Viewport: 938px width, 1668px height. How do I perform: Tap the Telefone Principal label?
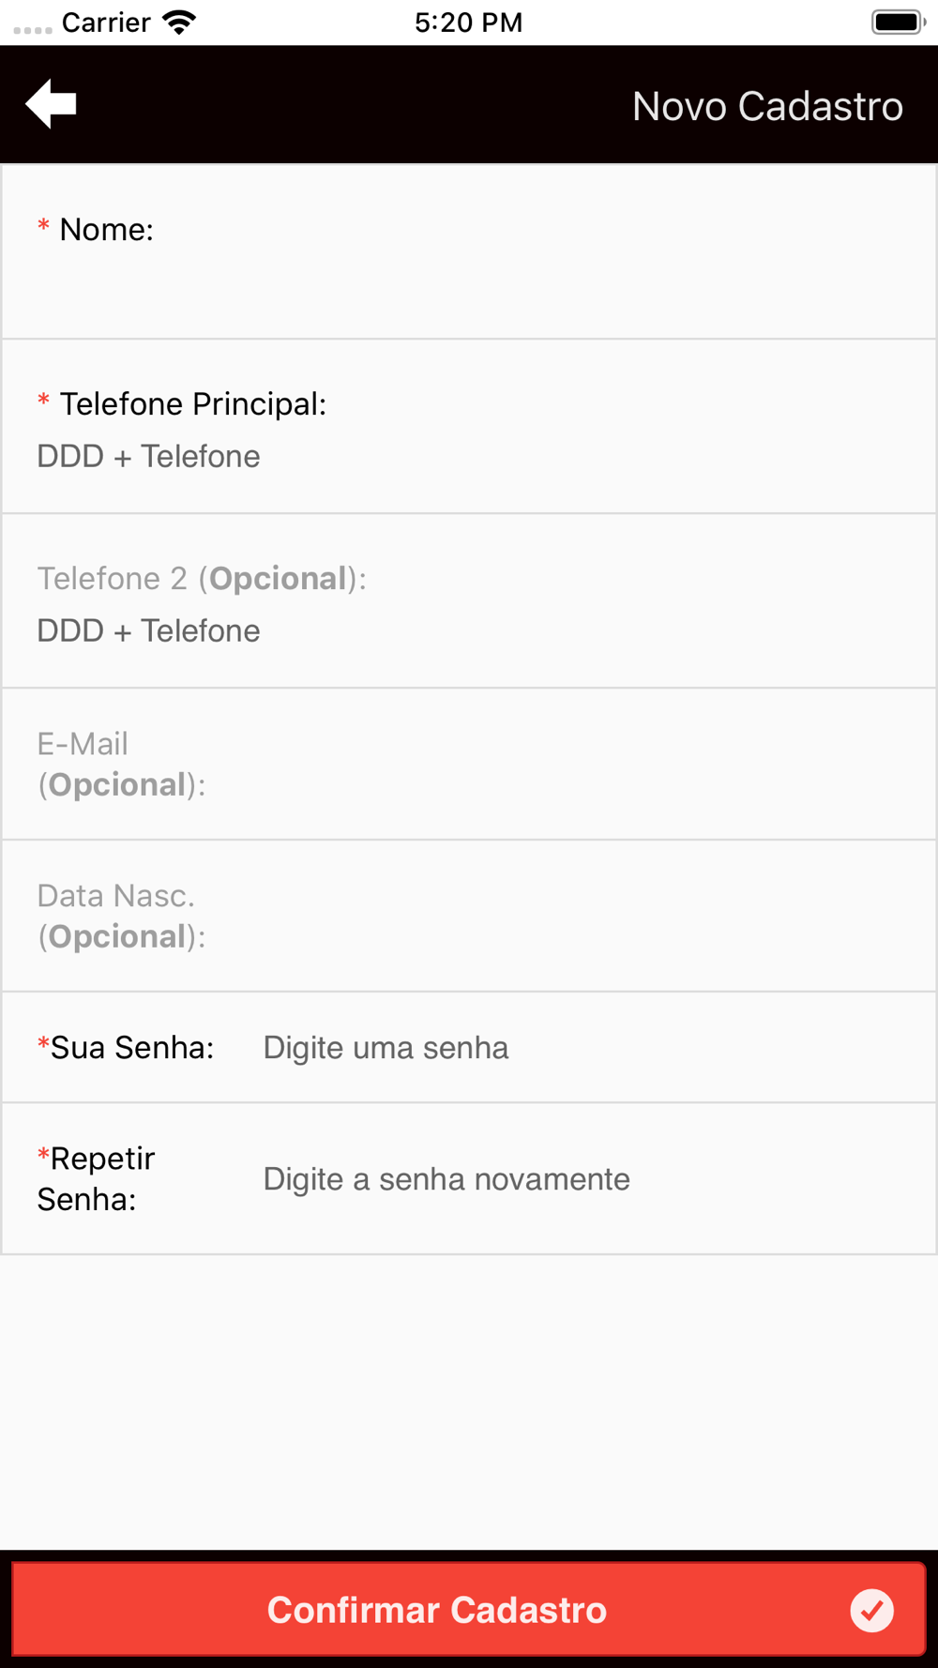[x=193, y=404]
